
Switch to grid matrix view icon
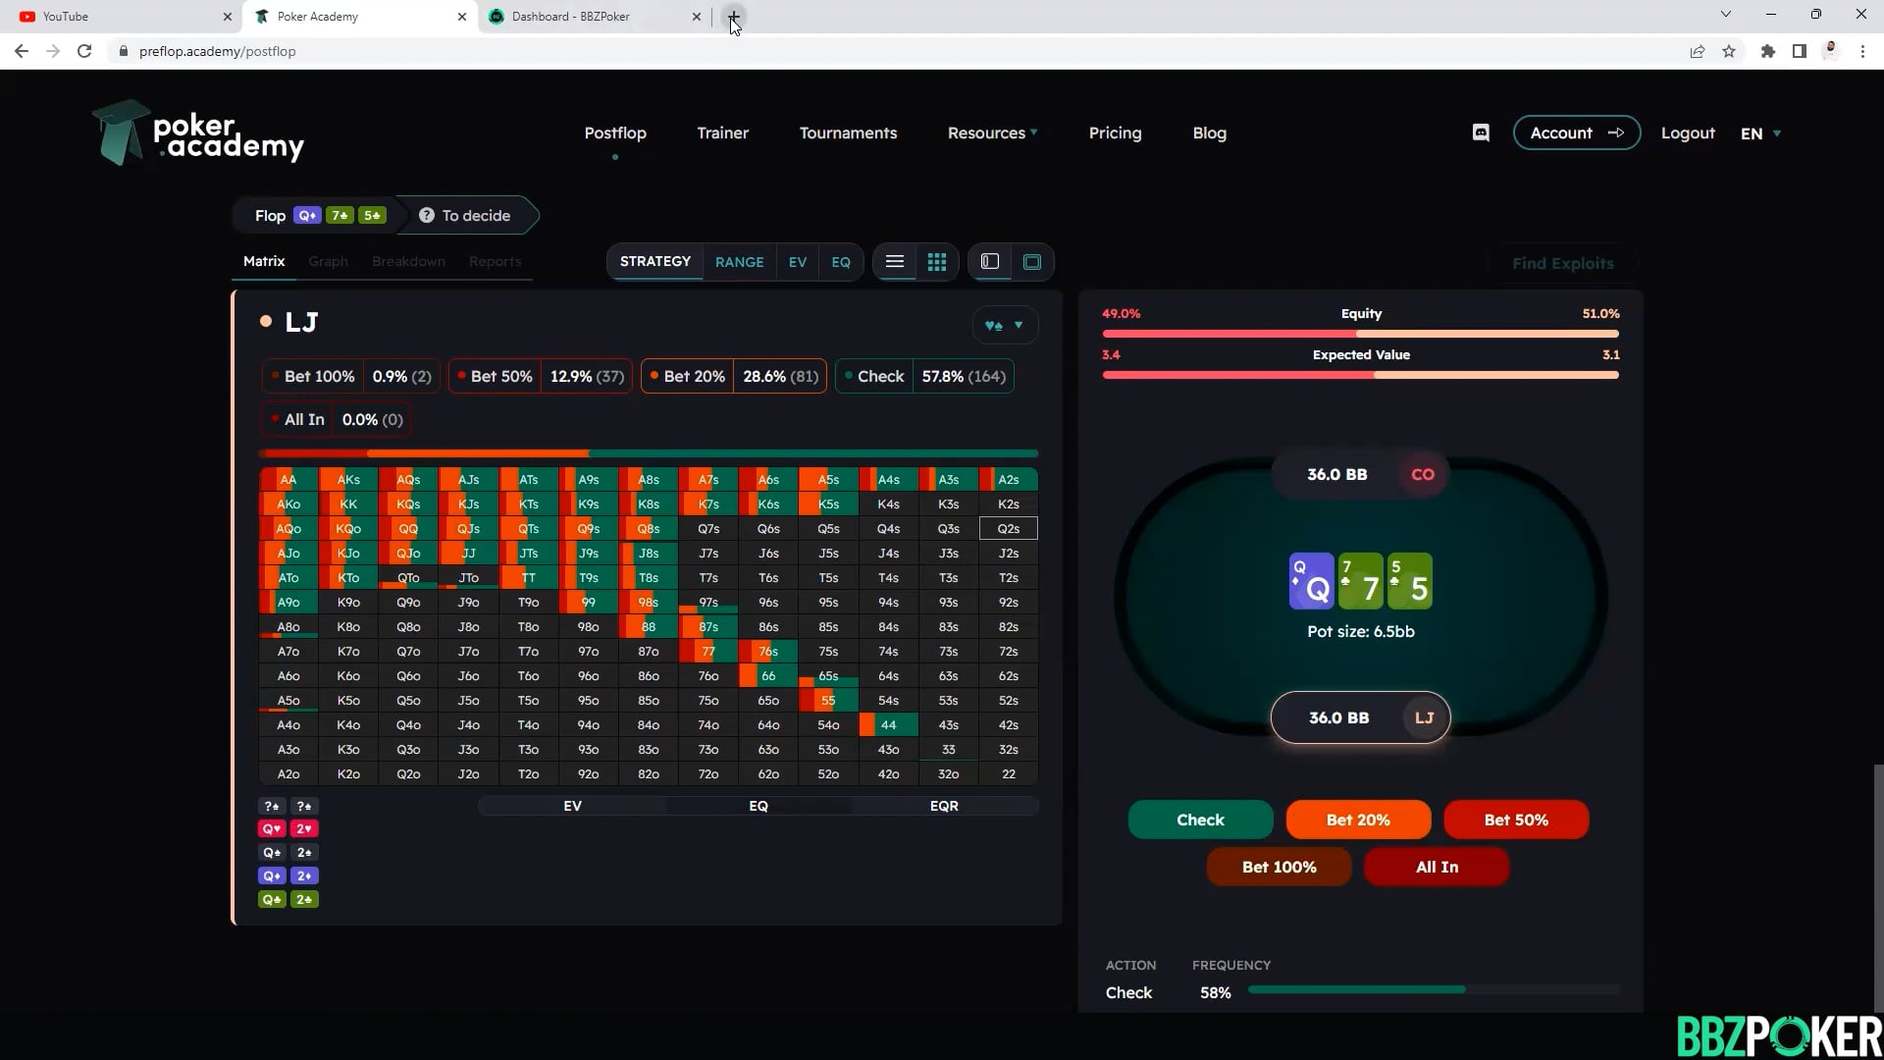(x=937, y=262)
